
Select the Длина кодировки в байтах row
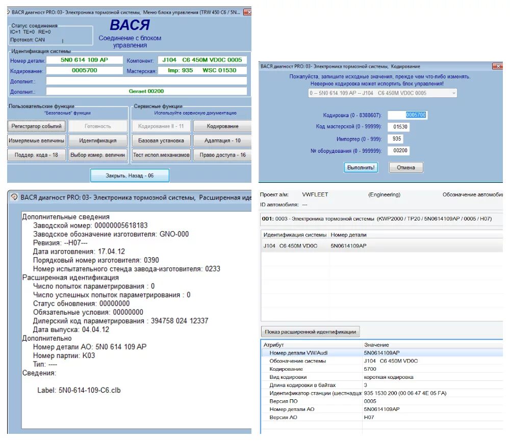click(x=382, y=385)
